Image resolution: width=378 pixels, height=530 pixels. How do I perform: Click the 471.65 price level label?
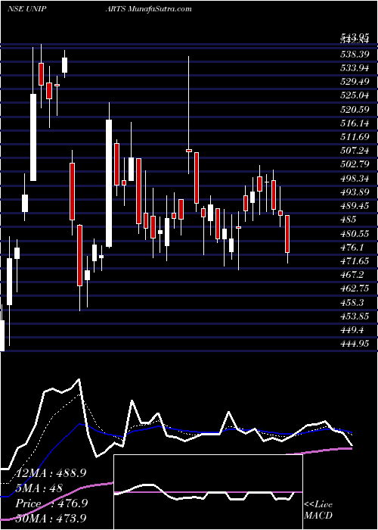pyautogui.click(x=354, y=261)
